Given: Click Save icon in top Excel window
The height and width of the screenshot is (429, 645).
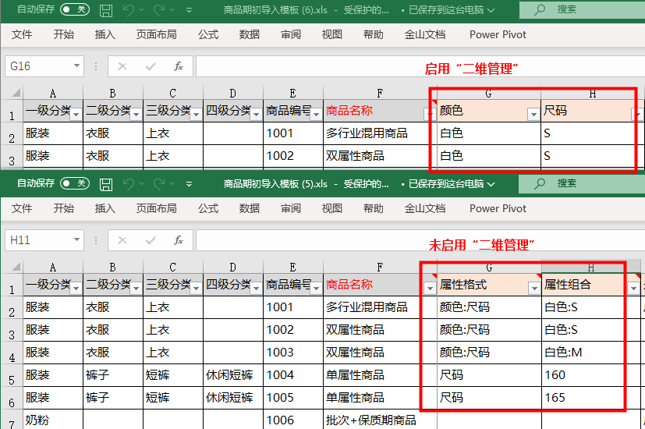Looking at the screenshot, I should 106,10.
